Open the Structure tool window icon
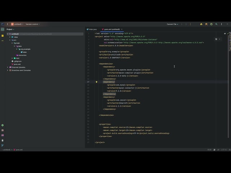This screenshot has width=231, height=173. (x=3, y=36)
